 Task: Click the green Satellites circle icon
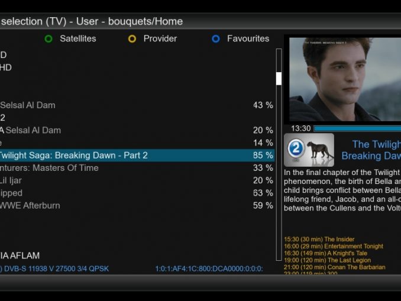coord(48,39)
